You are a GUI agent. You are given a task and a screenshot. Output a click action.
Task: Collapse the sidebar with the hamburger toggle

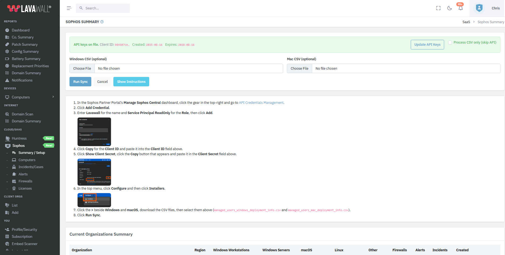tap(69, 8)
